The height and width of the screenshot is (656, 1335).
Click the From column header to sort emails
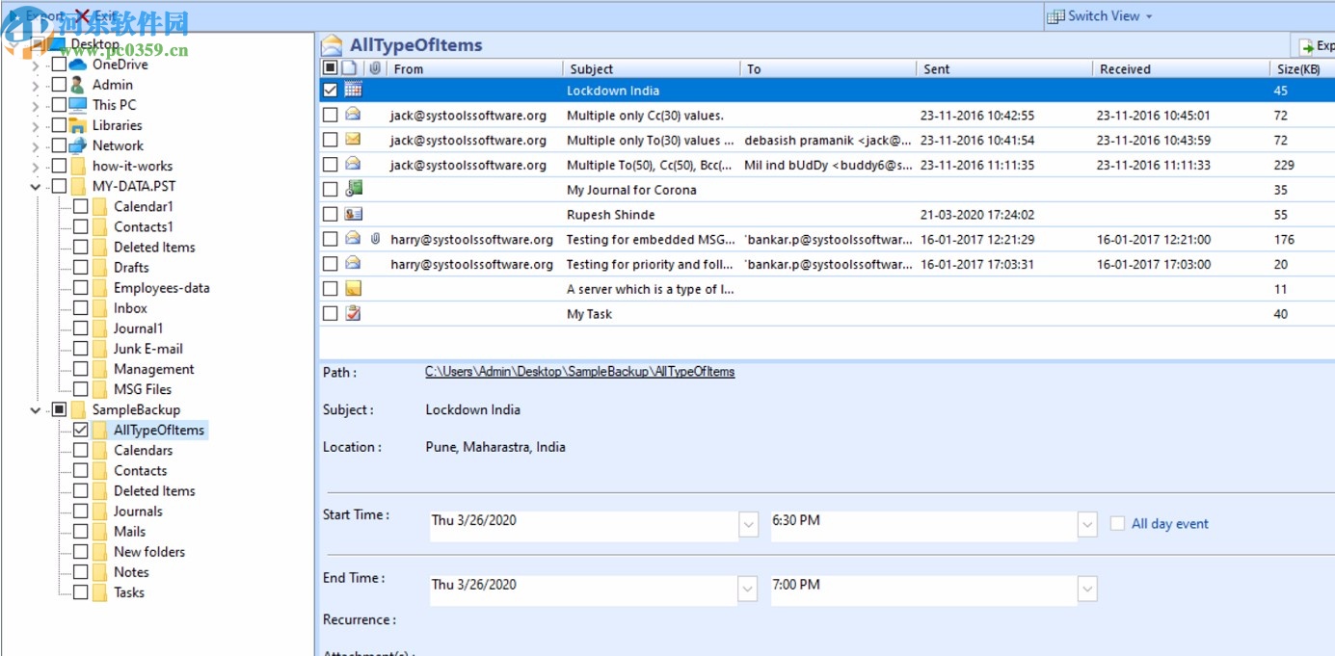click(x=408, y=68)
